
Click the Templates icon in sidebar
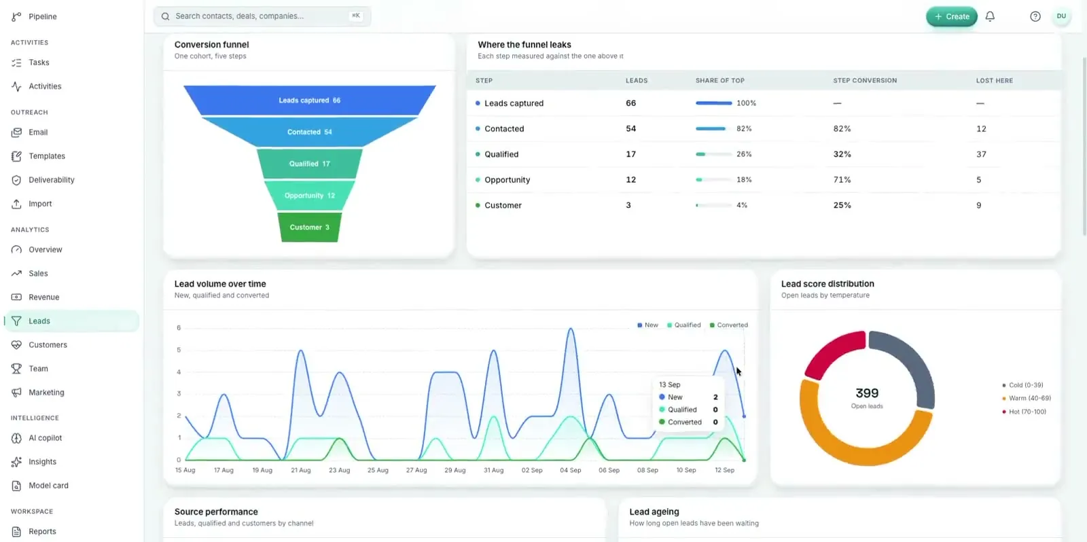[x=16, y=156]
